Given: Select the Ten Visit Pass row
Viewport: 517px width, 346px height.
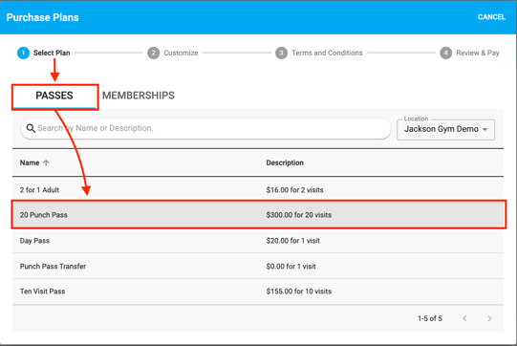Looking at the screenshot, I should [258, 292].
